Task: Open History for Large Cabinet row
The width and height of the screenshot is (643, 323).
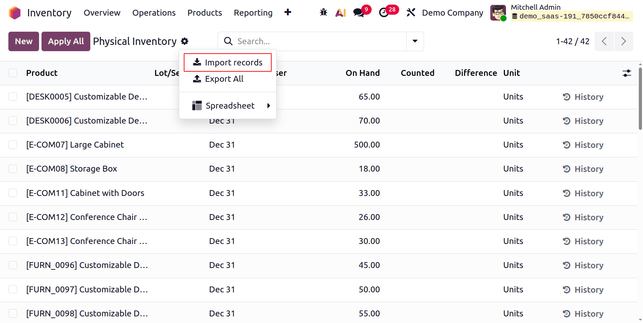Action: tap(583, 145)
